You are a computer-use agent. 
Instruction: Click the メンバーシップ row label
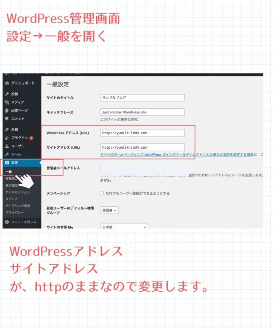click(58, 193)
